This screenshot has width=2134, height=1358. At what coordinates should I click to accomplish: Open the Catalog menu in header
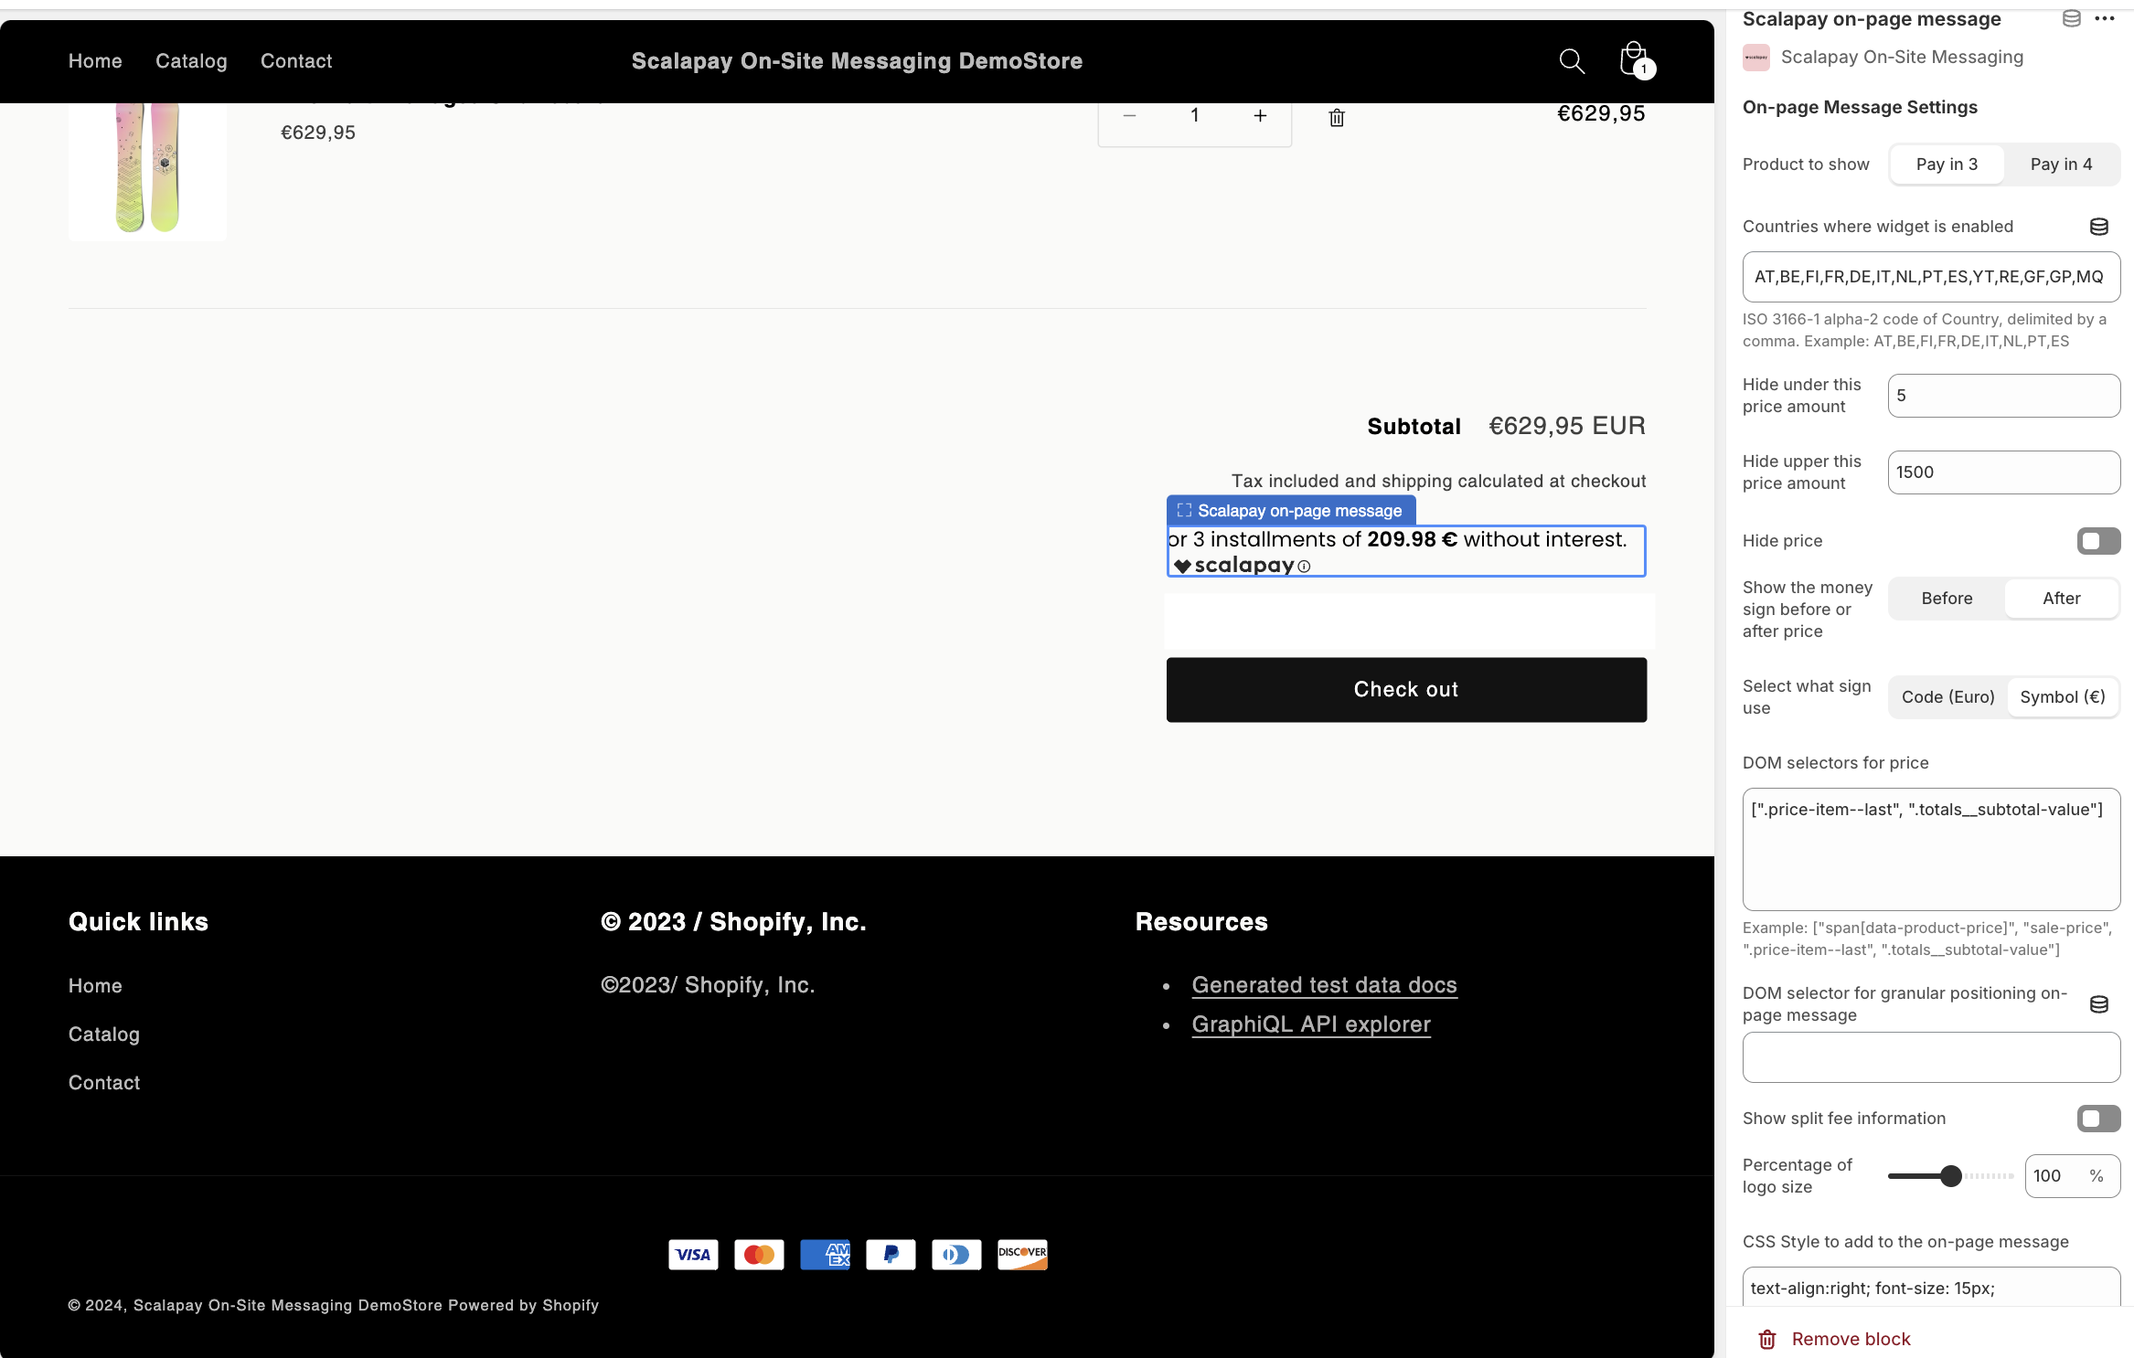(191, 61)
